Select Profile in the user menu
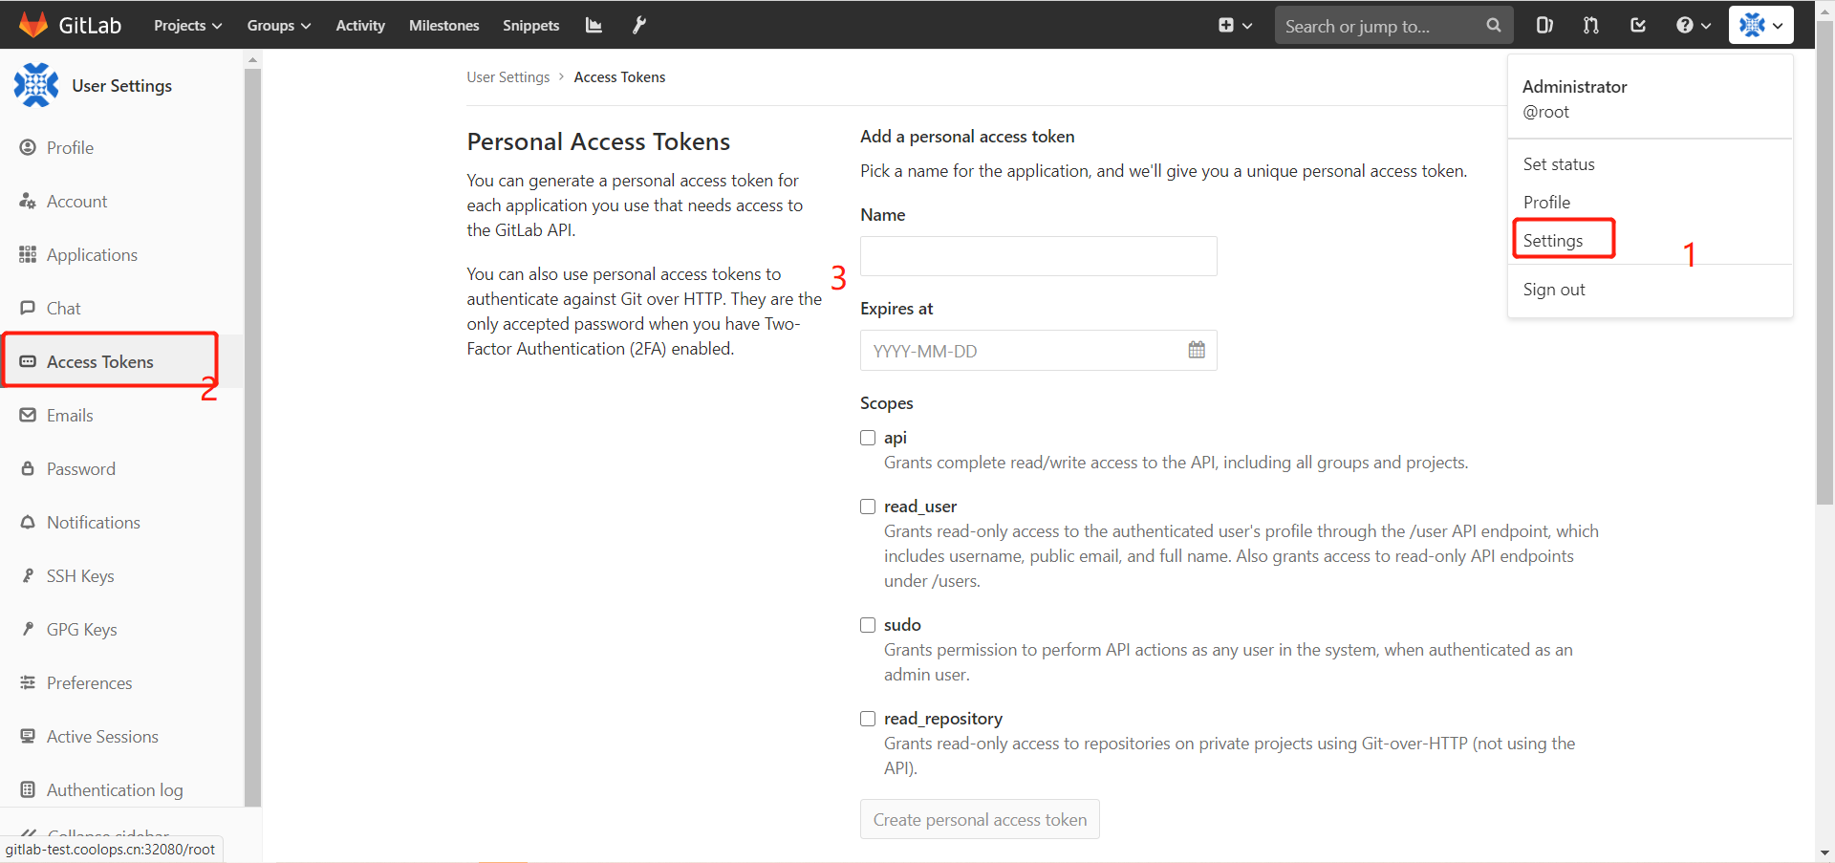This screenshot has height=863, width=1835. point(1546,203)
